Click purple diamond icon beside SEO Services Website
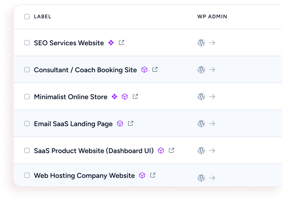Viewport: 286px width, 200px height. click(x=111, y=43)
